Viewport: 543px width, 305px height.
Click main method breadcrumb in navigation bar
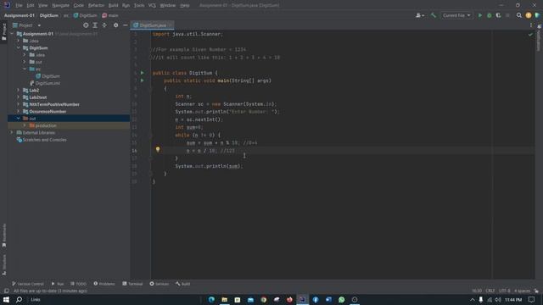[110, 15]
